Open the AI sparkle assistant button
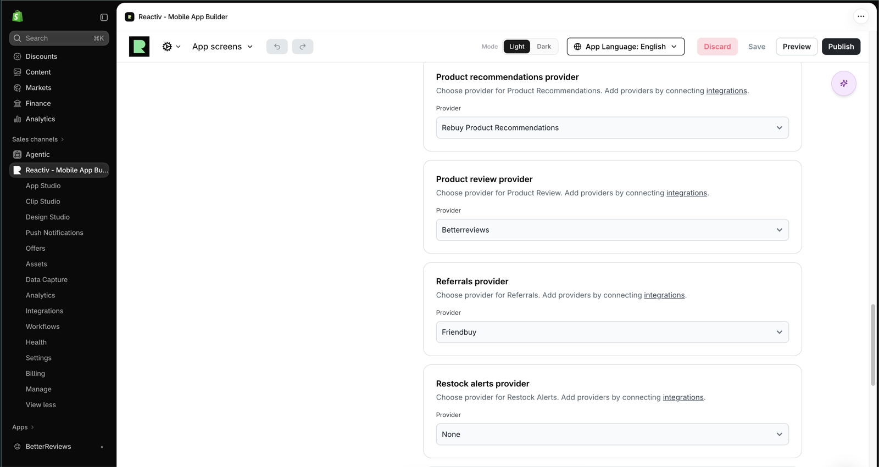The image size is (879, 467). coord(844,83)
